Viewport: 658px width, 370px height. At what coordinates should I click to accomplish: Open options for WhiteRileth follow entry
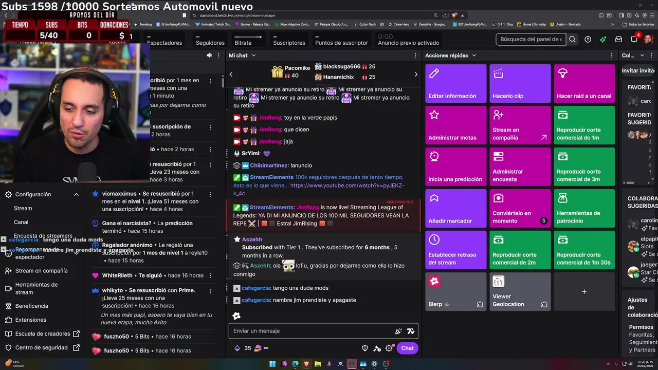click(x=210, y=275)
